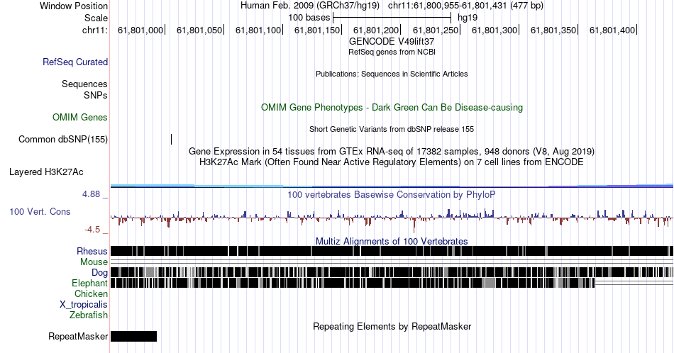Click the GTEx Gene Expression track title
The width and height of the screenshot is (674, 353).
pos(392,151)
